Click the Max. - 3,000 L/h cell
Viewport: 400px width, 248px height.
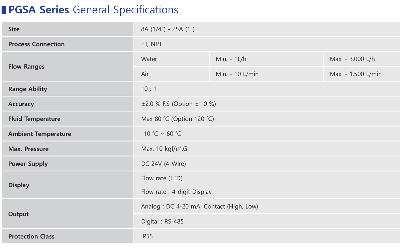tap(362, 59)
